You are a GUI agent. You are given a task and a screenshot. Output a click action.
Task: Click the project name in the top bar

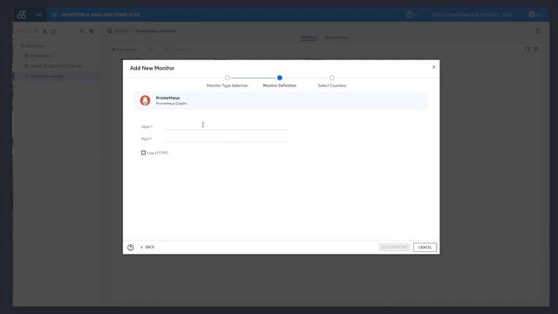coord(472,15)
